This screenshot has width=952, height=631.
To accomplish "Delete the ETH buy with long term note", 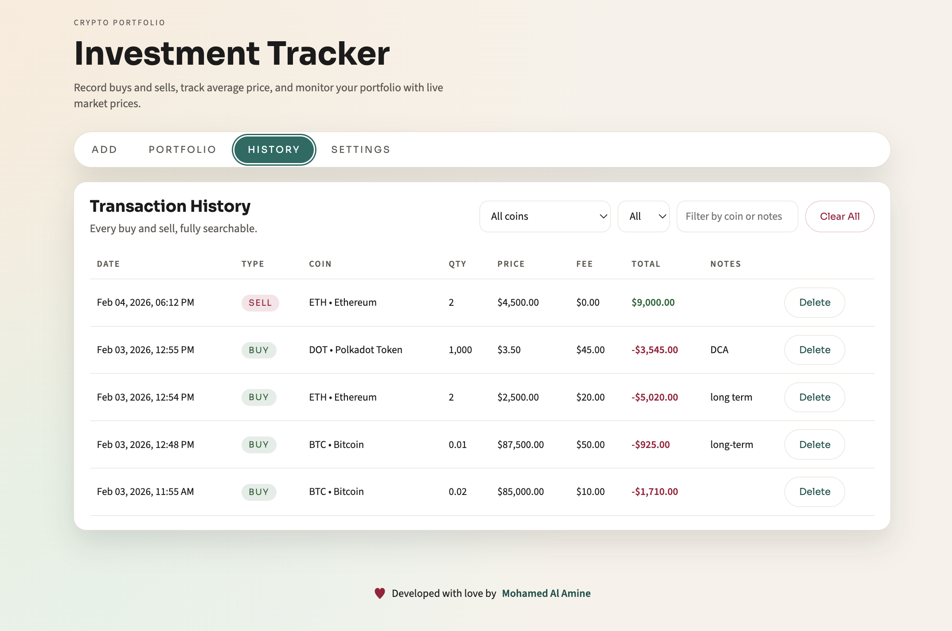I will (814, 397).
